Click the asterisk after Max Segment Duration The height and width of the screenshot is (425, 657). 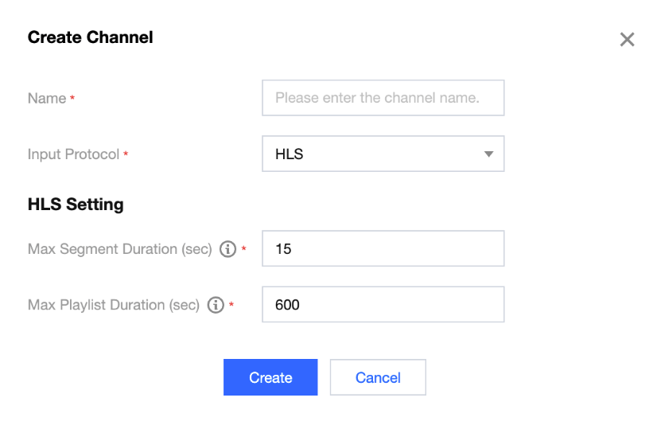pyautogui.click(x=243, y=250)
